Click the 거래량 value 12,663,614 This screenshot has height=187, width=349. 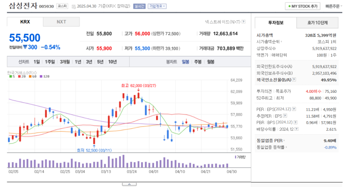pyautogui.click(x=225, y=34)
